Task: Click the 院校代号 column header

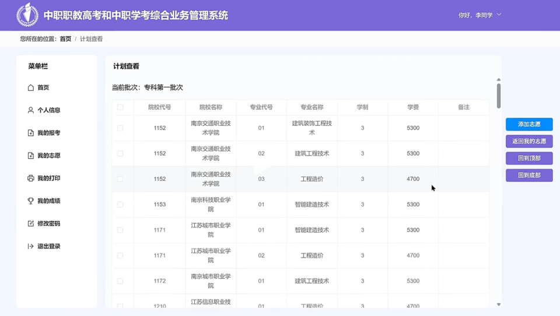Action: (160, 107)
